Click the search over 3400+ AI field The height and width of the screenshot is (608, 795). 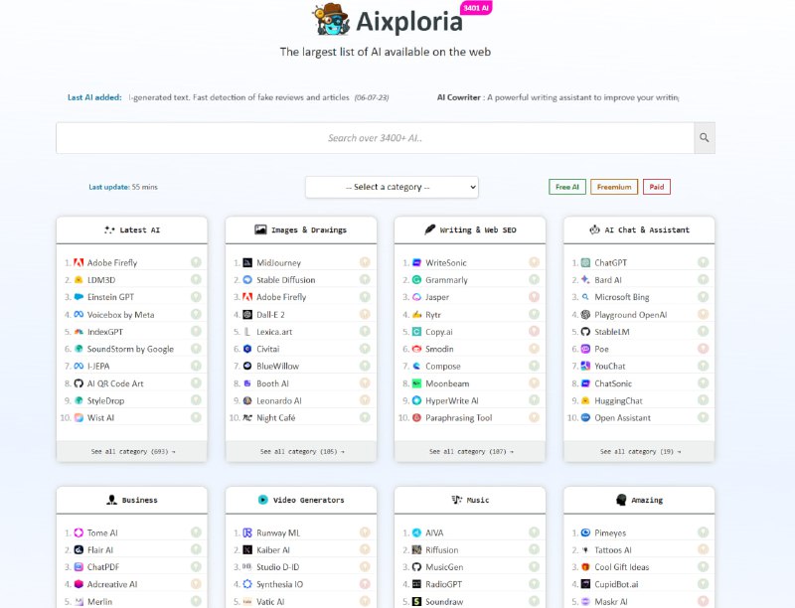[x=376, y=138]
